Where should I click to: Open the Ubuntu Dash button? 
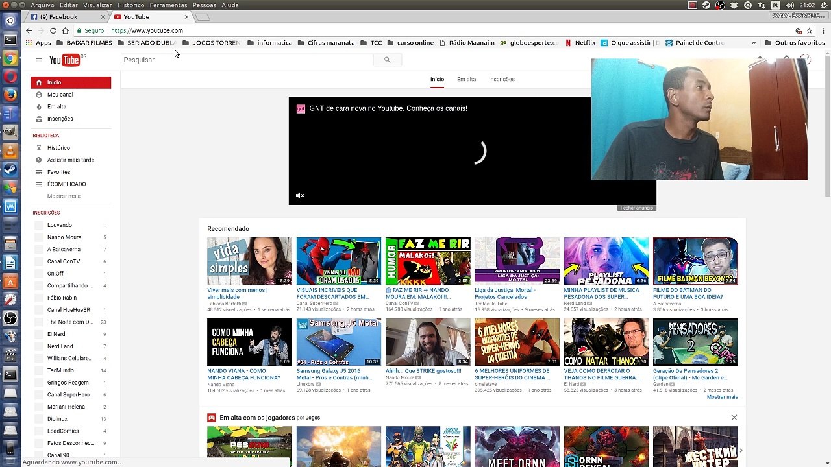tap(10, 21)
